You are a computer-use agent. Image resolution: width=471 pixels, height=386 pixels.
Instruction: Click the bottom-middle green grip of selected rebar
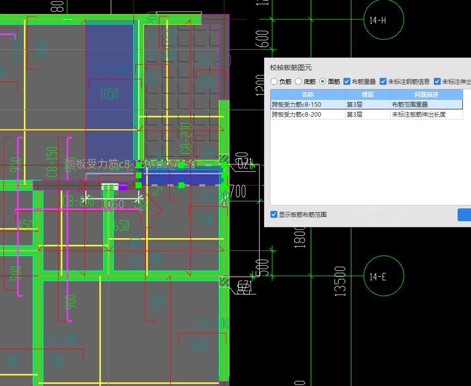point(182,185)
